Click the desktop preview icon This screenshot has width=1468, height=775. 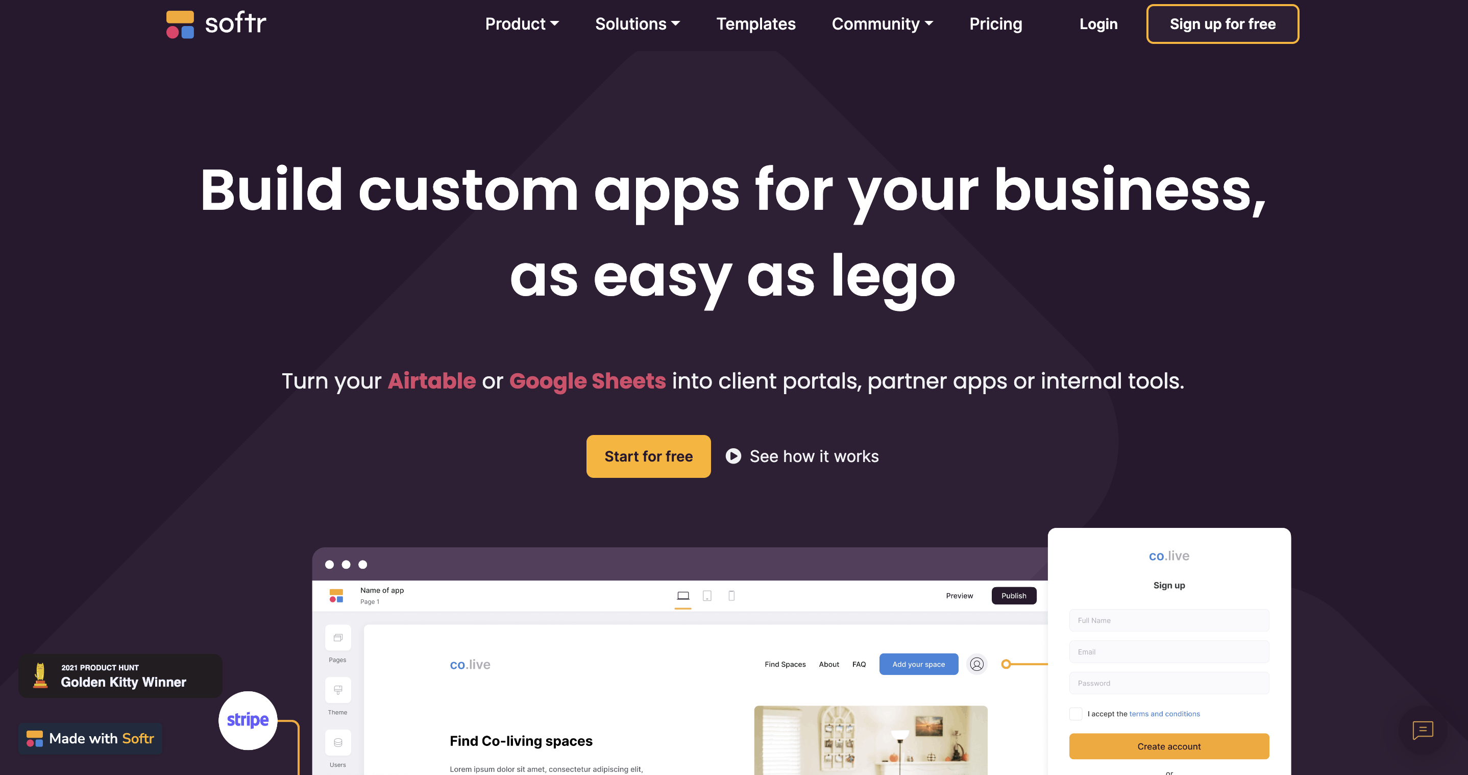tap(683, 593)
